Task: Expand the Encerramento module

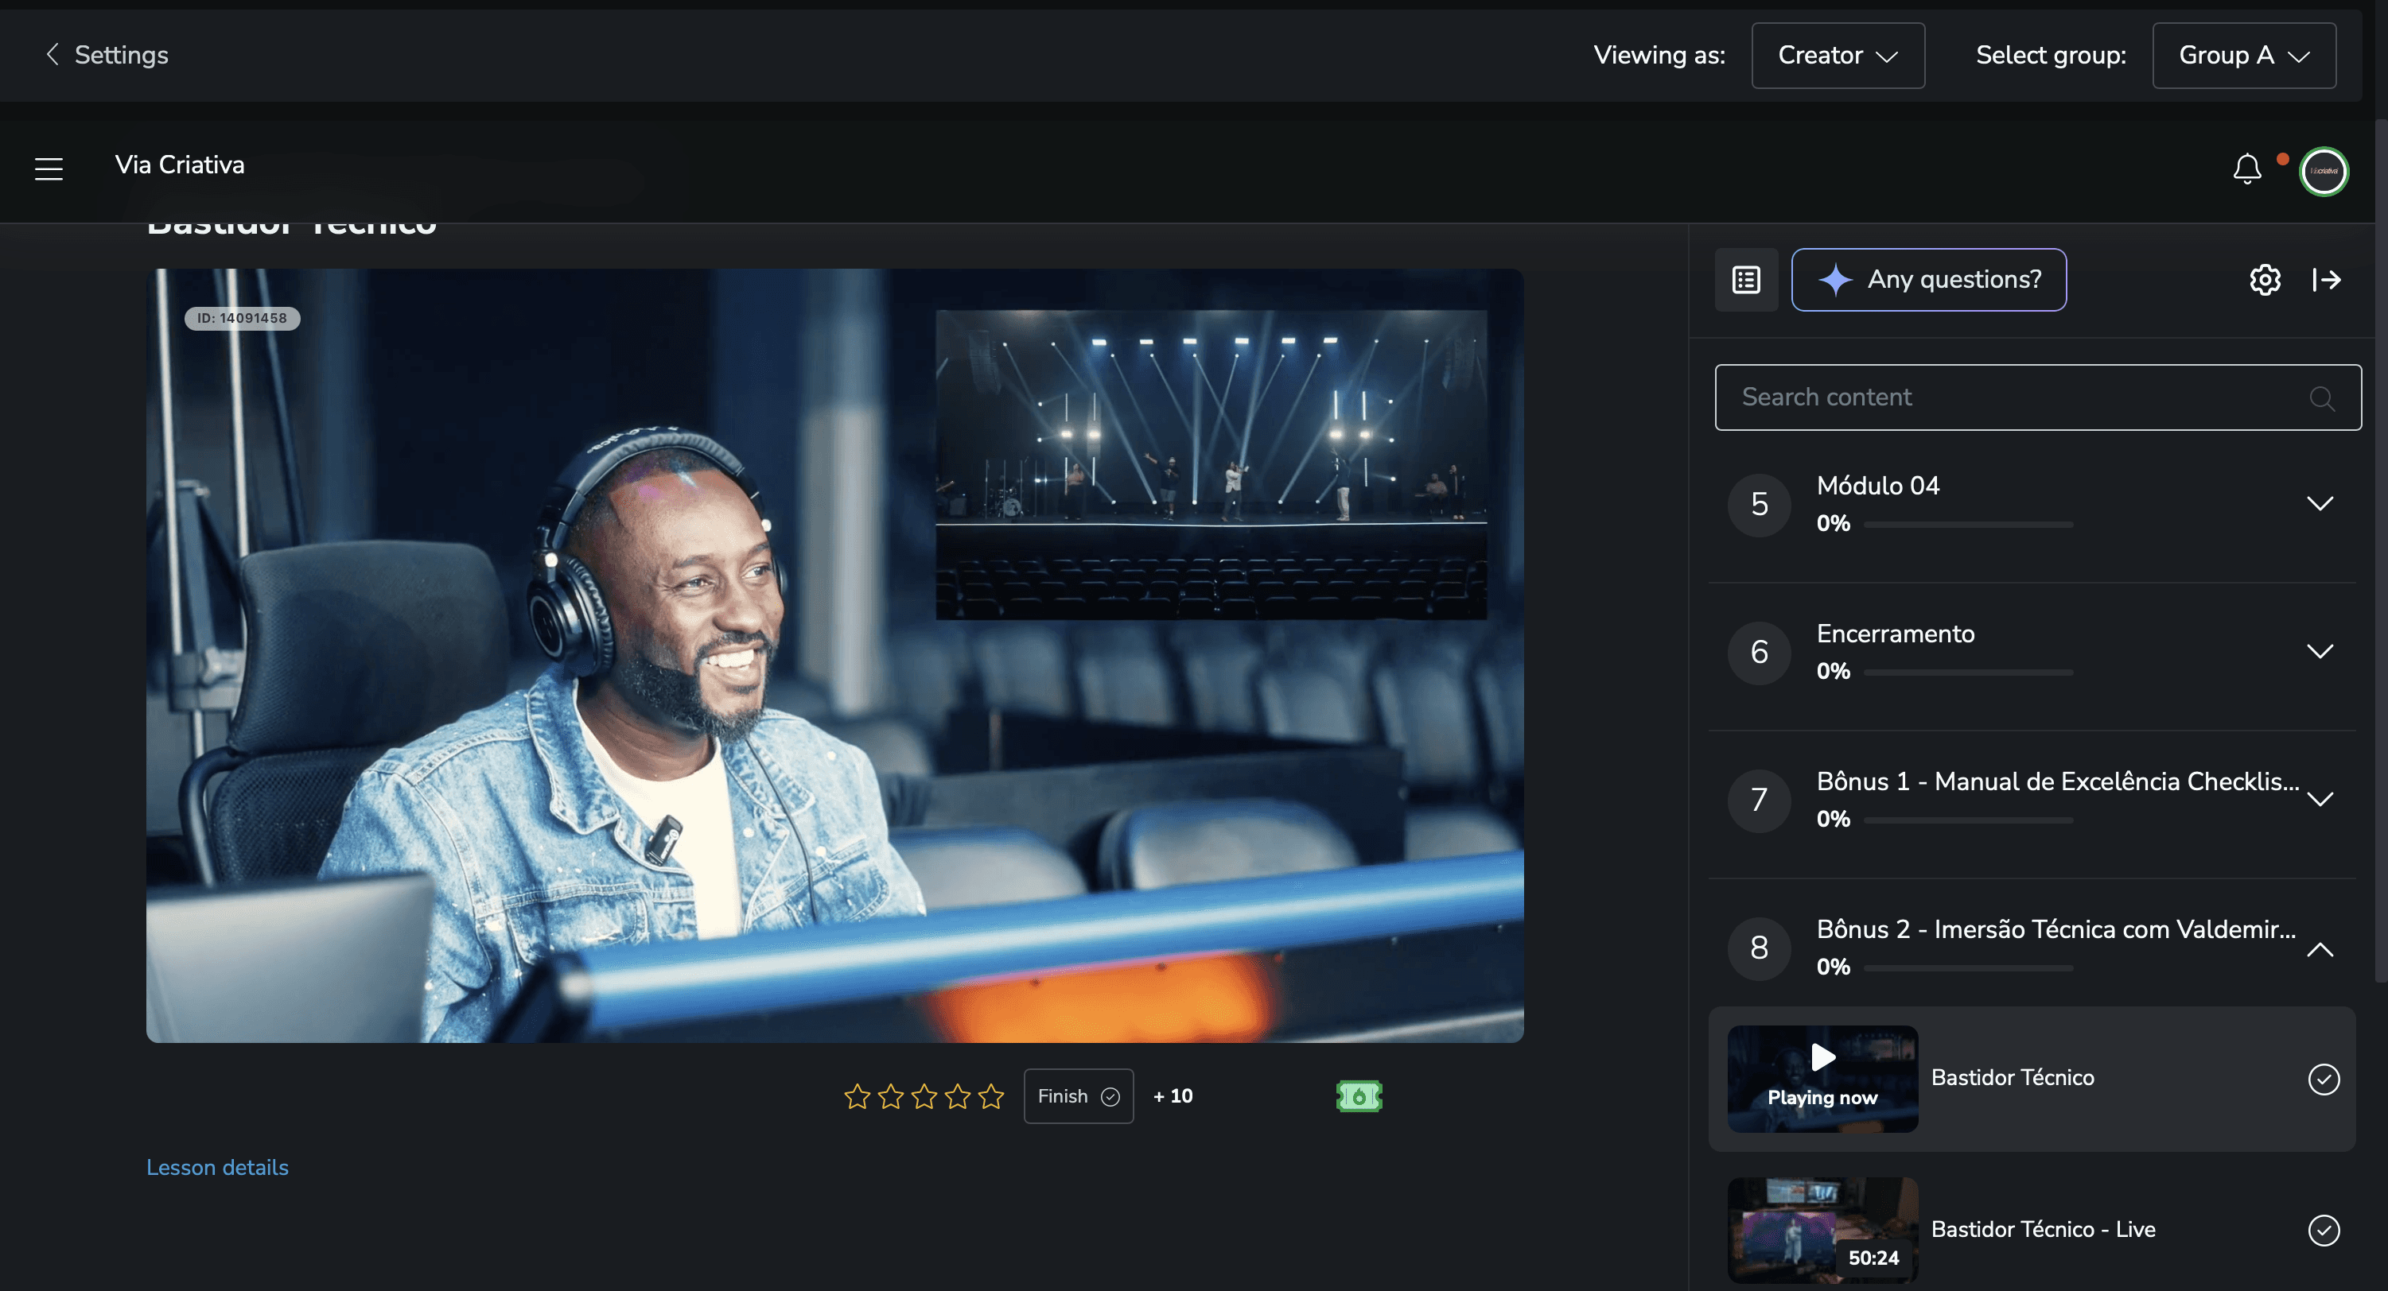Action: [2320, 652]
